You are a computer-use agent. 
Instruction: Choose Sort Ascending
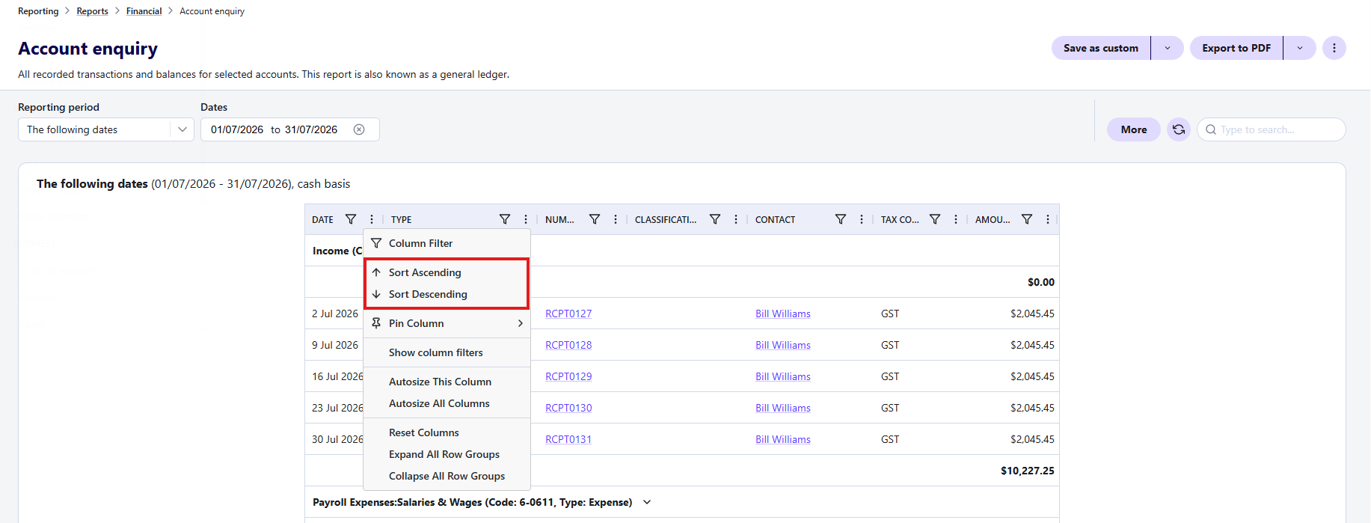coord(447,272)
